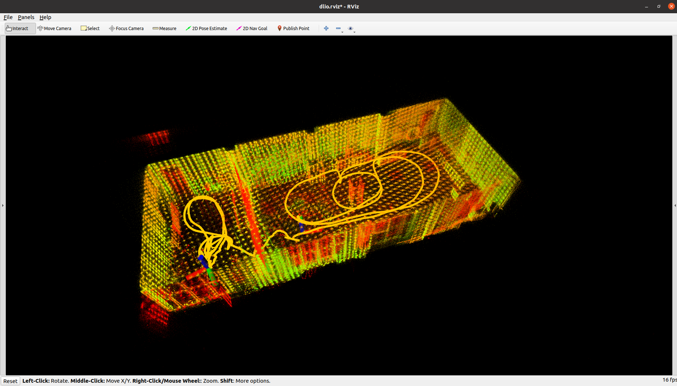Expand the right side panel arrow
This screenshot has width=677, height=386.
[x=674, y=205]
